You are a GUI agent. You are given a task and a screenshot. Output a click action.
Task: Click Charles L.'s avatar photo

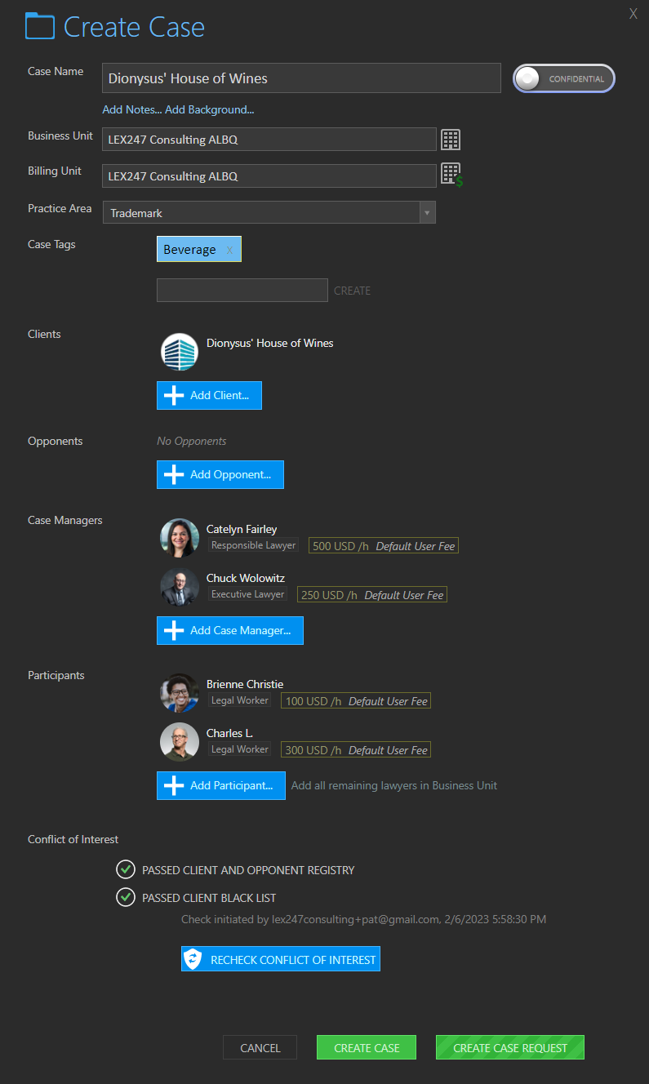click(x=180, y=742)
